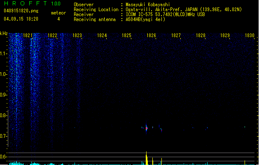Screen dimensions: 259x165
Task: Click the 1.1 kHz axis label
Action: tap(3, 54)
